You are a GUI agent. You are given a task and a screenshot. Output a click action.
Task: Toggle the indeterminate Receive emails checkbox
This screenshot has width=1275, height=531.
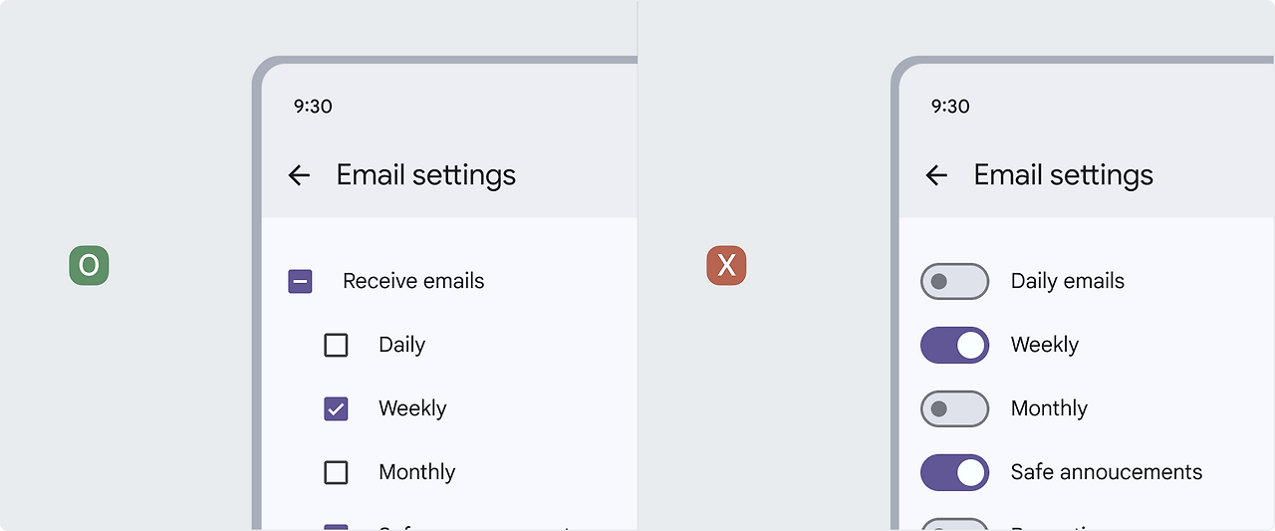[300, 281]
